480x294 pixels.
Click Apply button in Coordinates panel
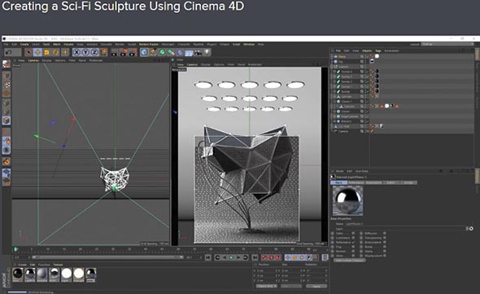click(x=316, y=287)
